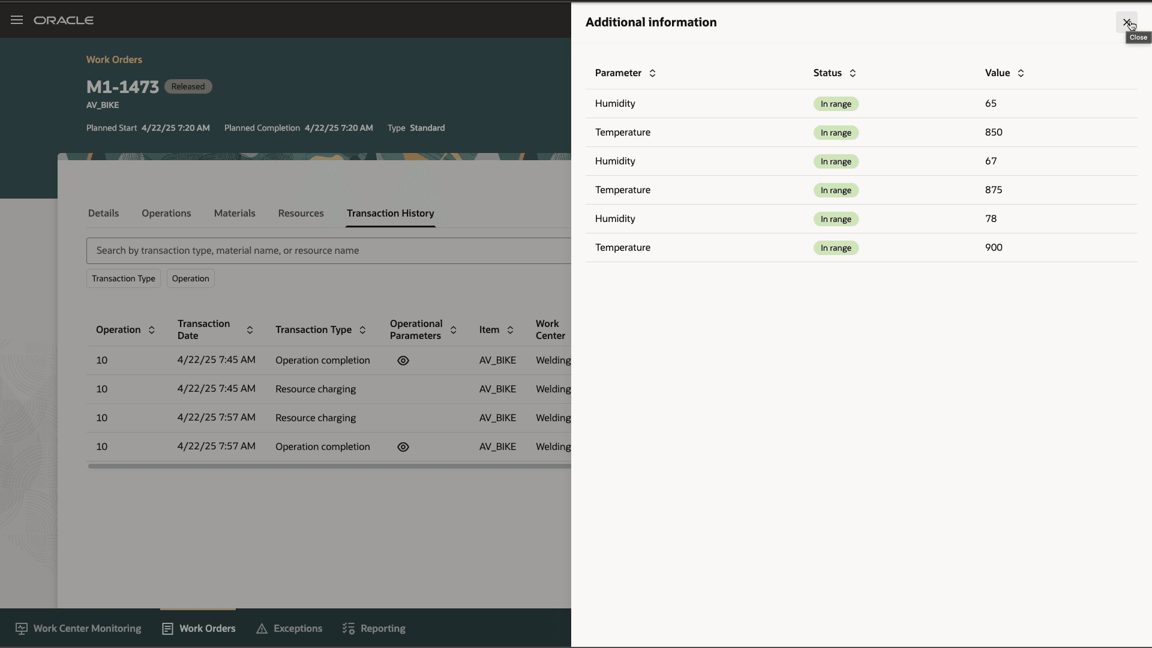The image size is (1152, 648).
Task: Show operational parameters for the 7:57 AM completion
Action: (403, 446)
